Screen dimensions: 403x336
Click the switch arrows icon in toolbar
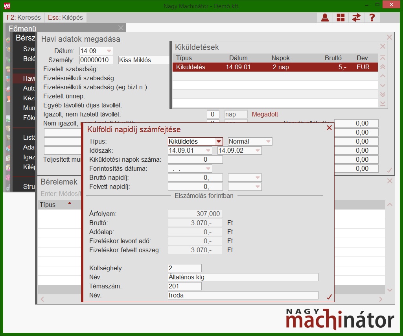coord(356,17)
